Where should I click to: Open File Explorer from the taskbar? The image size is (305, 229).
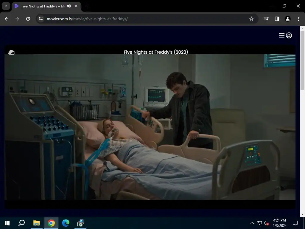[36, 223]
